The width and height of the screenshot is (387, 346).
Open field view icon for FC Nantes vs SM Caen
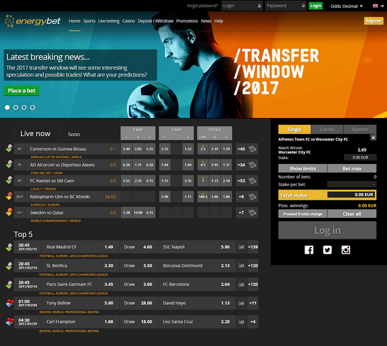[253, 180]
